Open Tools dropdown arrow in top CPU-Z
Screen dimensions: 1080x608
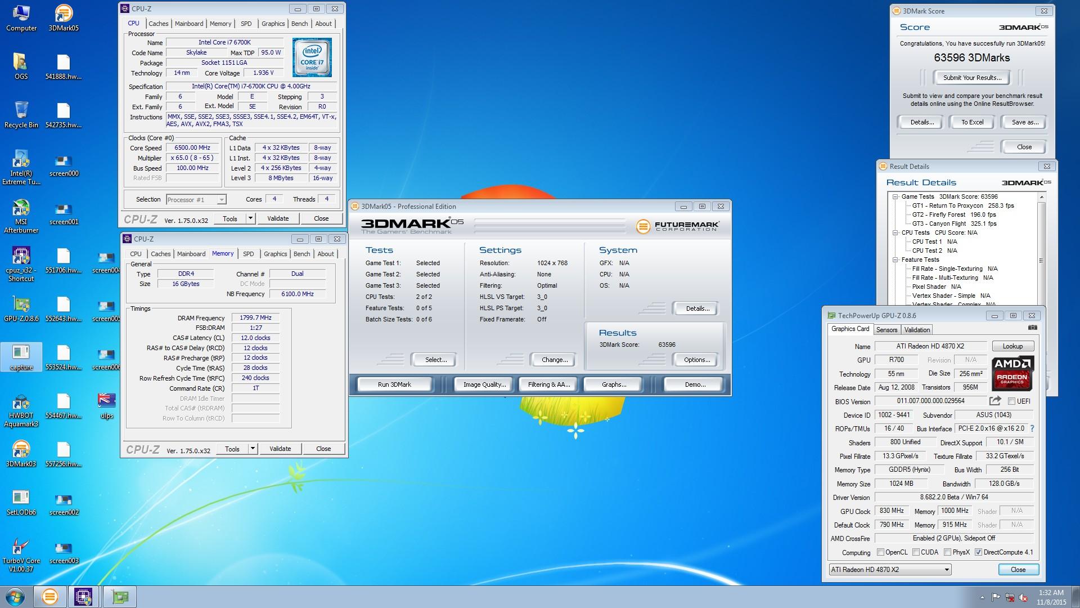[x=250, y=218]
